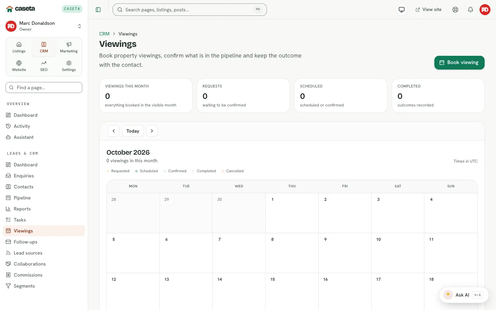Select October 13 in the calendar
This screenshot has width=496, height=310.
186,291
